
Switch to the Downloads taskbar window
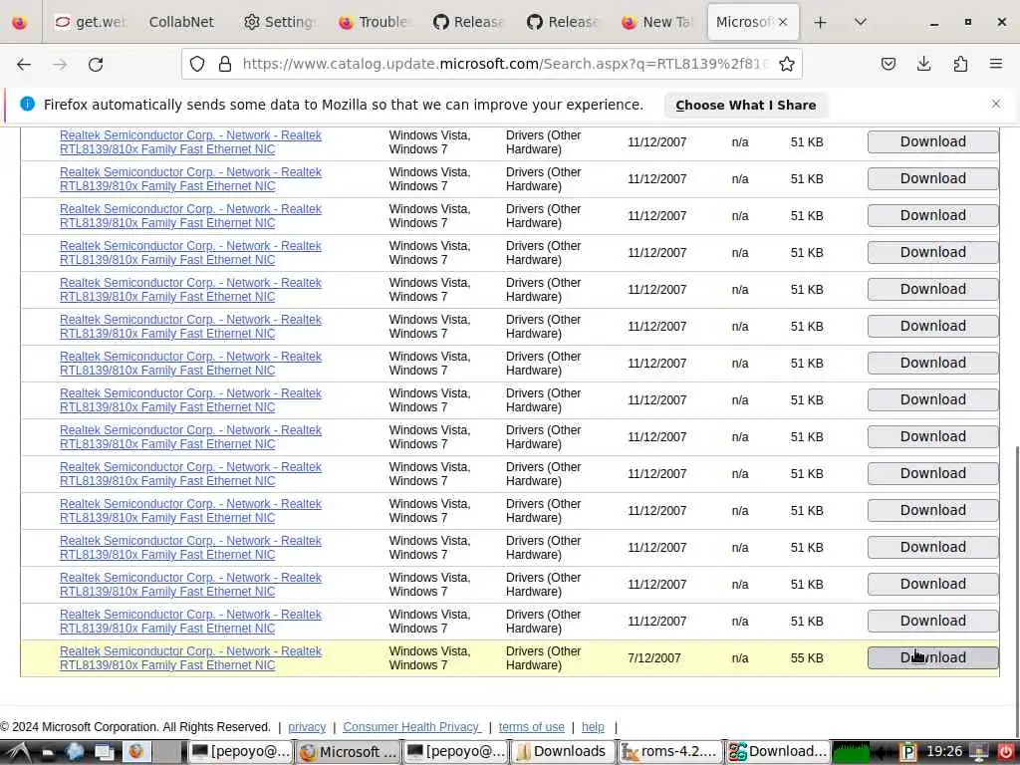pos(562,752)
